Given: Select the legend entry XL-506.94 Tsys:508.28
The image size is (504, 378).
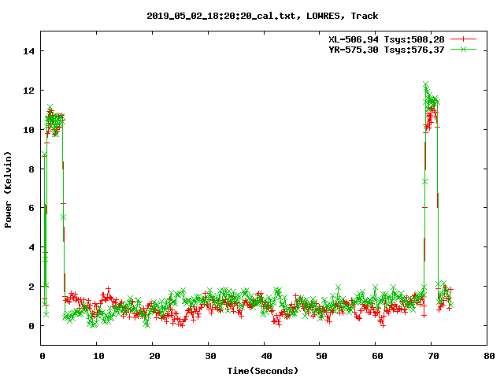Looking at the screenshot, I should tap(387, 39).
